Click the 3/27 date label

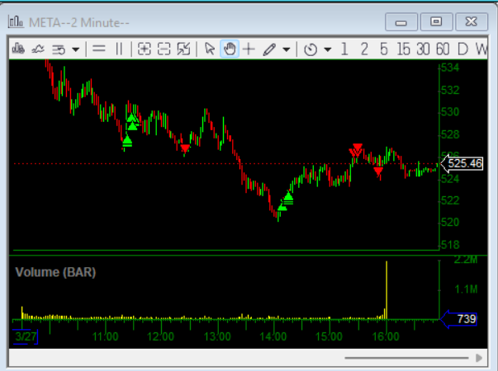pos(26,336)
